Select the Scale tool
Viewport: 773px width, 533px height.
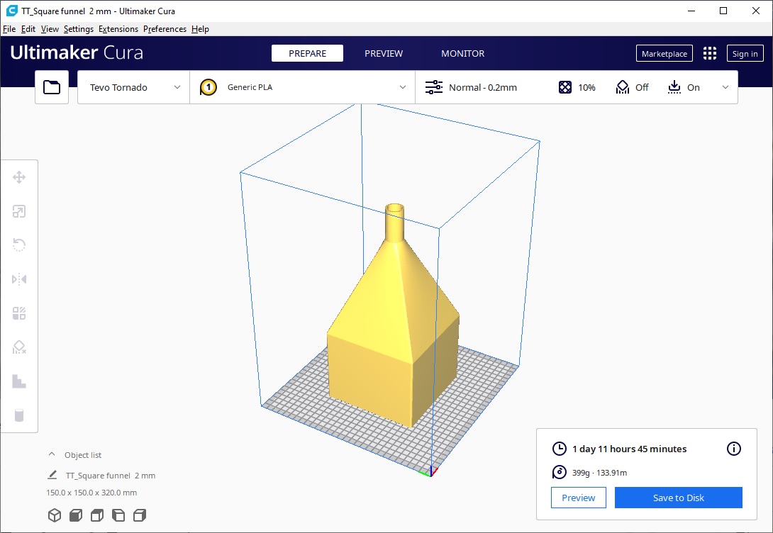pyautogui.click(x=19, y=211)
